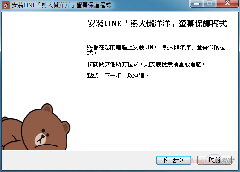Click paragraph 將會在您的電腦上安裝LINE

click(156, 50)
